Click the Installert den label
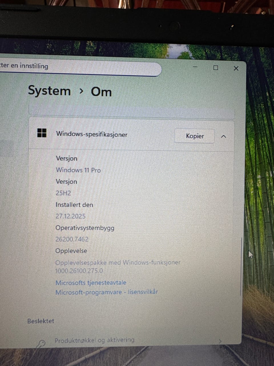This screenshot has height=366, width=274. click(x=74, y=205)
